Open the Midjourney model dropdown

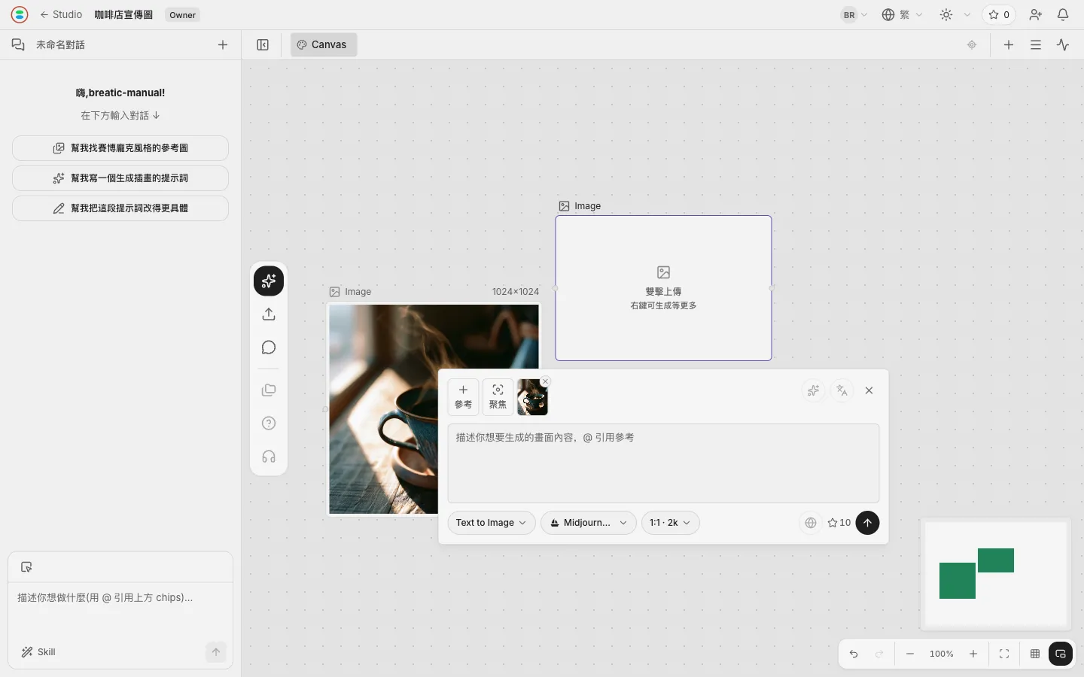pos(589,523)
